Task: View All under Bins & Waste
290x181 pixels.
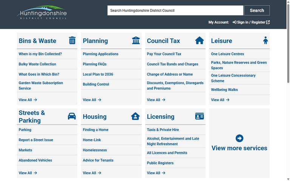Action: 28,100
